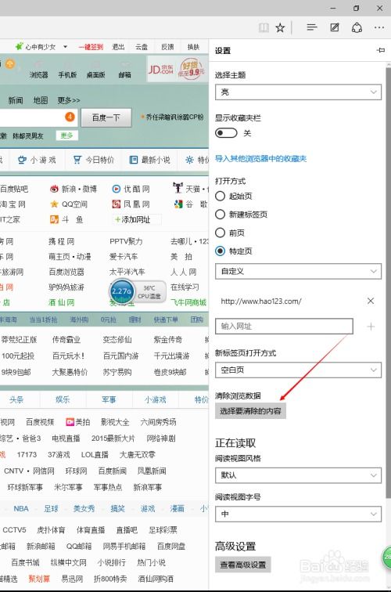The width and height of the screenshot is (391, 592).
Task: Click the share icon in toolbar
Action: tap(357, 27)
